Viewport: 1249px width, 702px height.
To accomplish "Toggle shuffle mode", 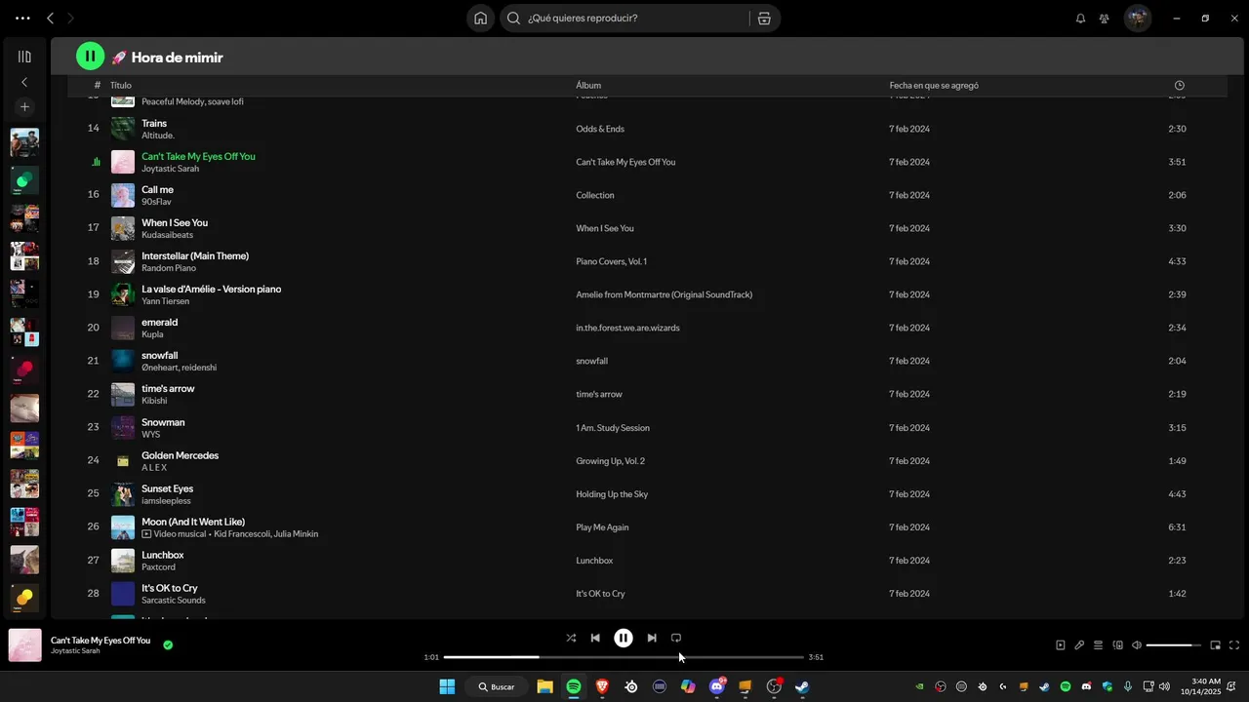I will 571,638.
